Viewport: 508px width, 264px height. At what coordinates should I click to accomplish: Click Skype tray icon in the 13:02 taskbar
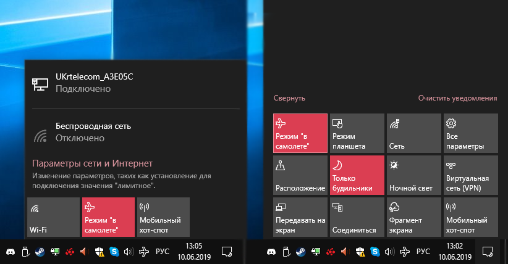pos(375,252)
